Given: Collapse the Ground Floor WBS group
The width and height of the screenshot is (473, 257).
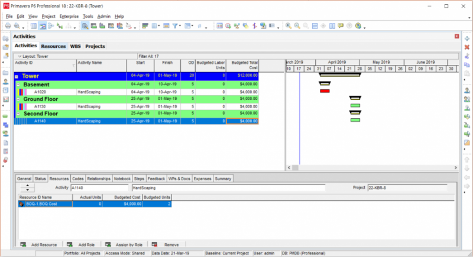Looking at the screenshot, I should (x=18, y=99).
